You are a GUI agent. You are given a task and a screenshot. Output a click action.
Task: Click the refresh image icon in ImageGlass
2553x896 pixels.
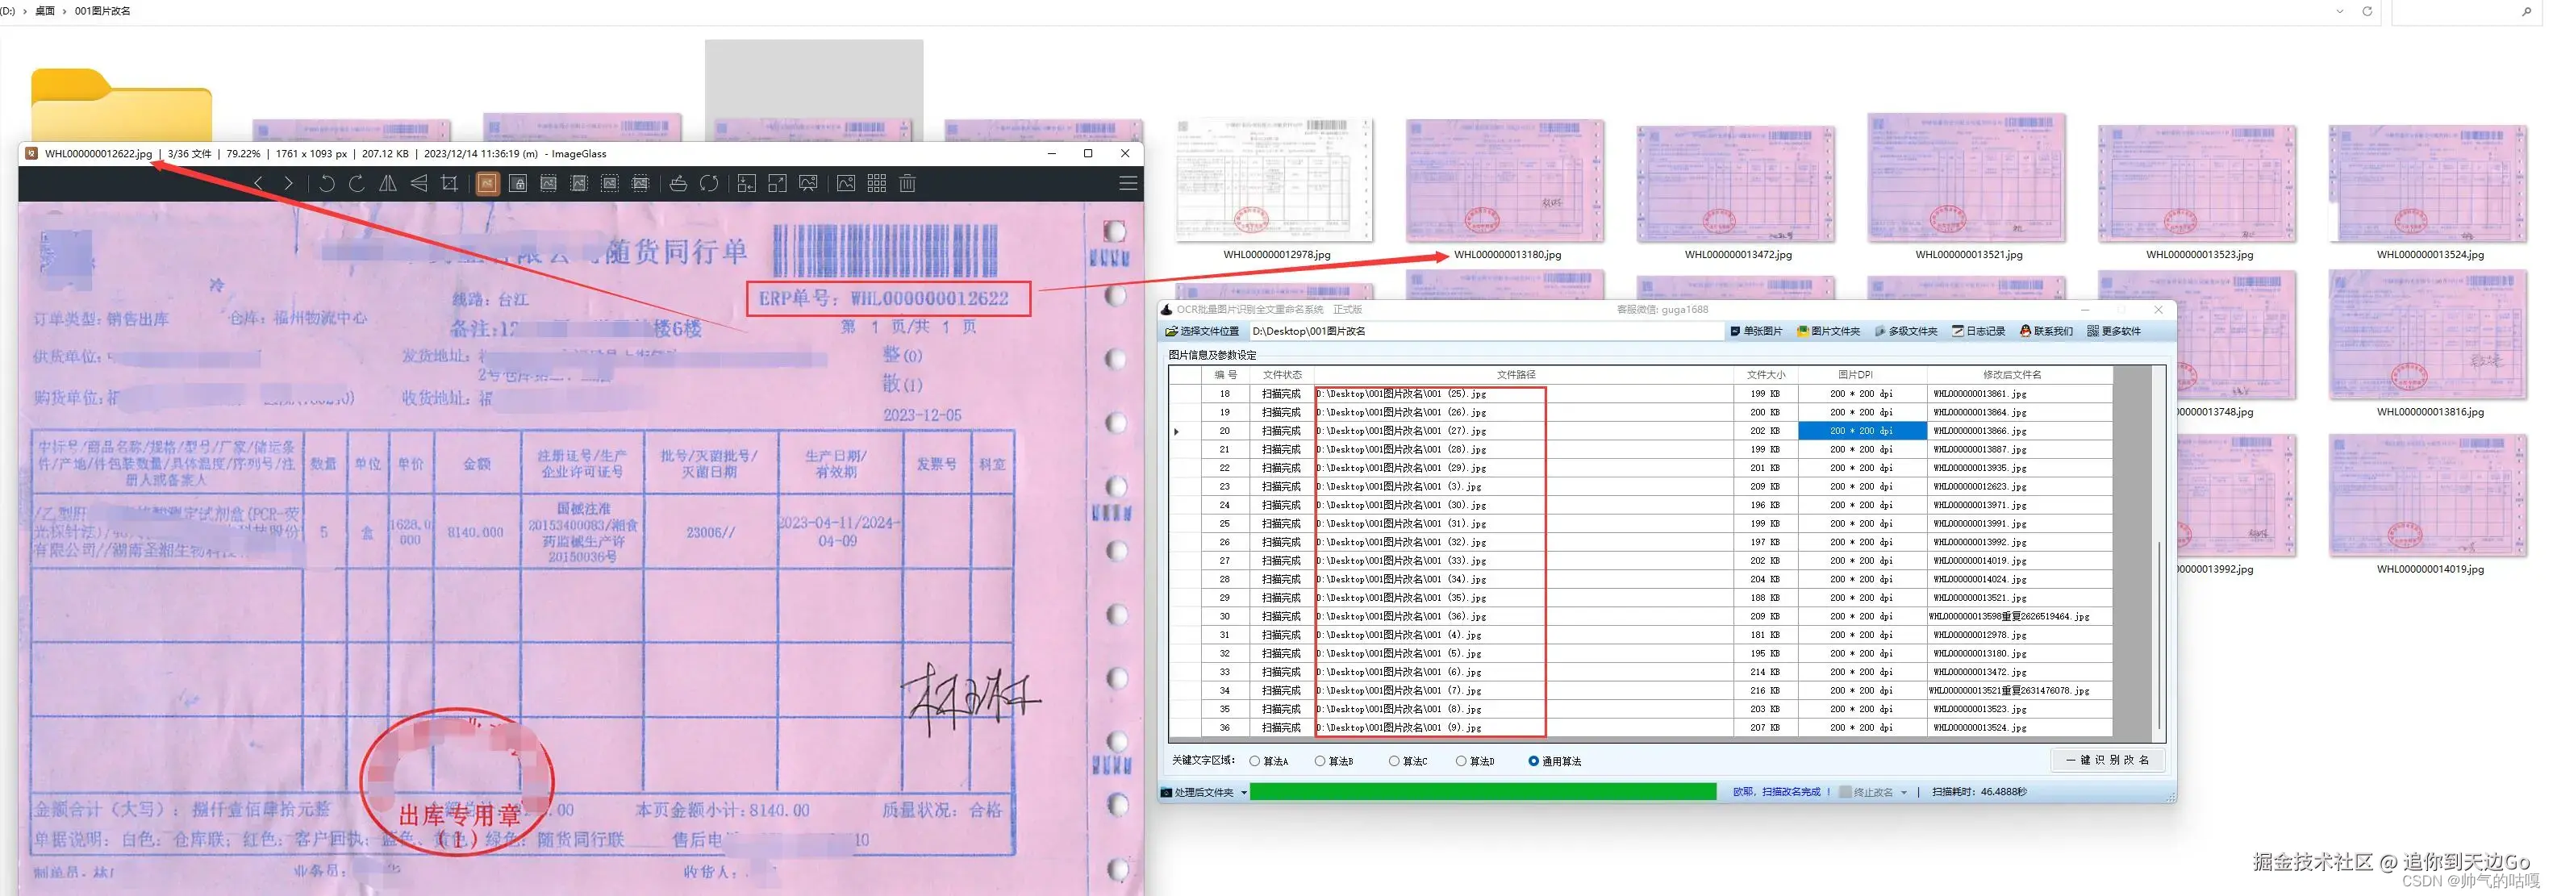point(708,183)
